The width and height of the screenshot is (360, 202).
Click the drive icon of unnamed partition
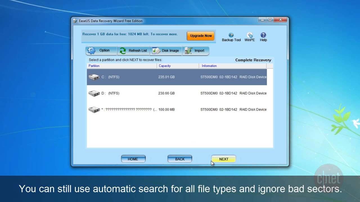[94, 109]
